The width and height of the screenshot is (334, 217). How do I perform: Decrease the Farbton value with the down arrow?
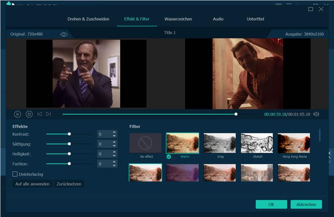pos(114,166)
